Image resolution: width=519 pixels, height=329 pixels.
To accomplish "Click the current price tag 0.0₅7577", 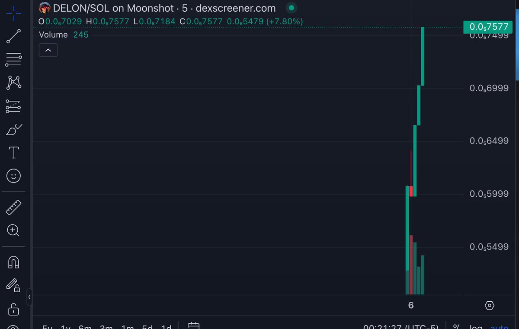I will tap(489, 27).
